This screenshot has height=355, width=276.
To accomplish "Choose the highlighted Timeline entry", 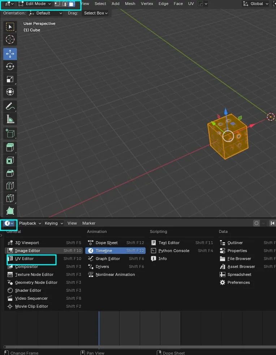I will point(116,251).
